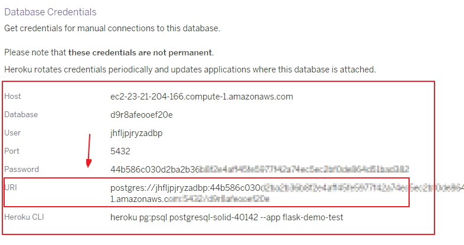Click the User value jhfljpjryzadbp

click(x=136, y=133)
